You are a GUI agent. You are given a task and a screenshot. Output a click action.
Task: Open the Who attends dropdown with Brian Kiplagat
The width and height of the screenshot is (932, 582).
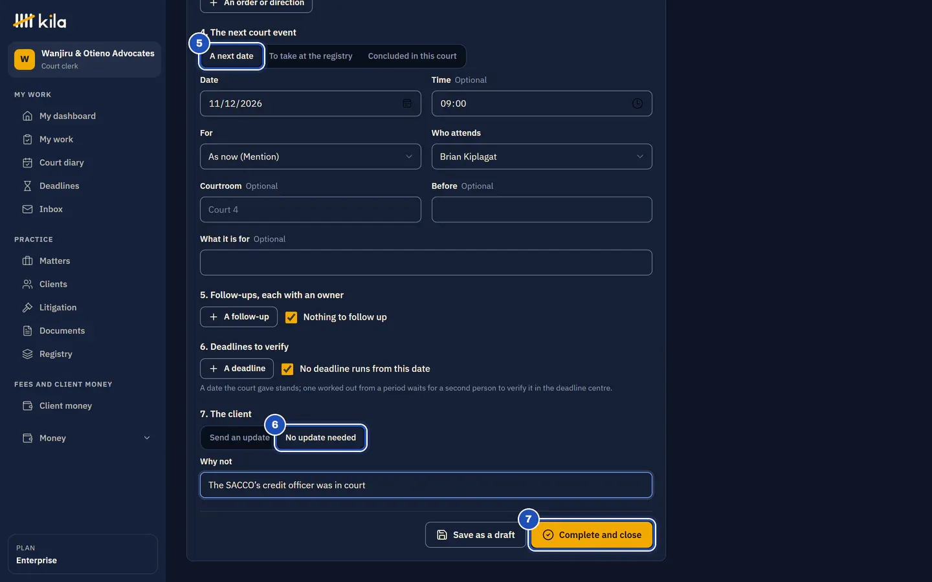click(x=542, y=156)
